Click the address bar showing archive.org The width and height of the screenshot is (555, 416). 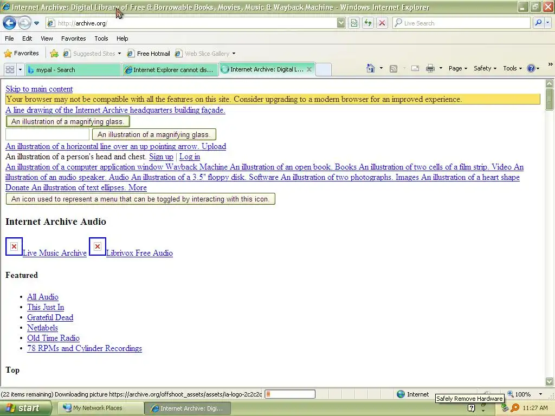coord(191,23)
